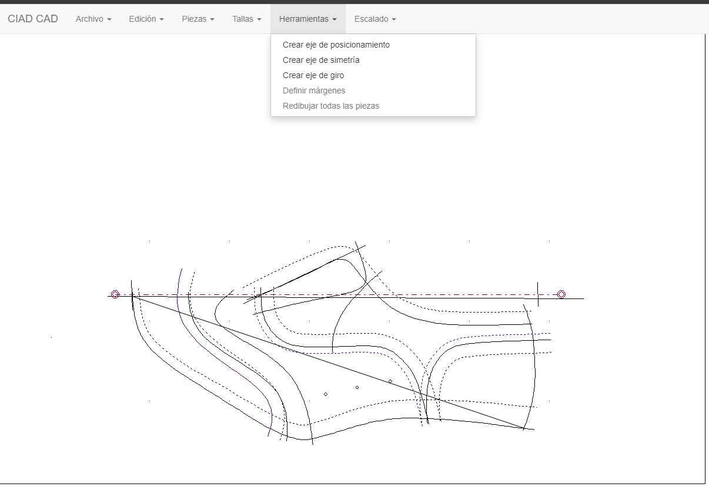Choose Redibujar todas las piezas
The height and width of the screenshot is (490, 709).
click(x=373, y=106)
